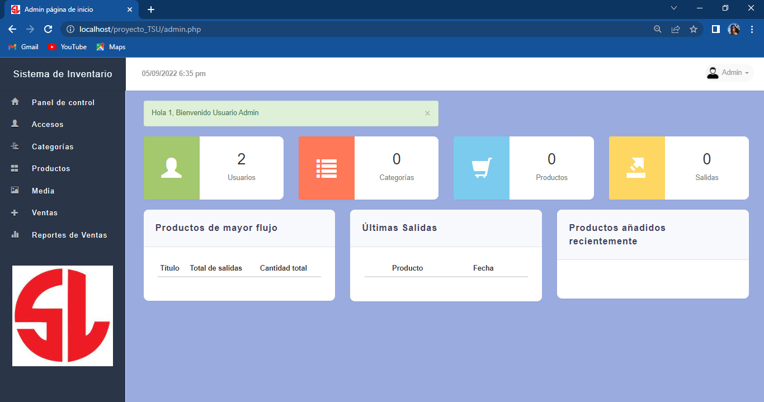Dismiss the Bienvenido Usuario Admin alert
Viewport: 764px width, 402px height.
pyautogui.click(x=427, y=113)
